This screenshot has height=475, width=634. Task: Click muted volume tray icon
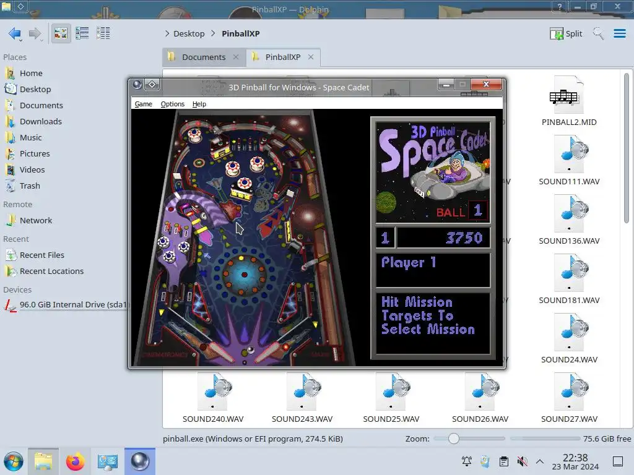pos(522,461)
